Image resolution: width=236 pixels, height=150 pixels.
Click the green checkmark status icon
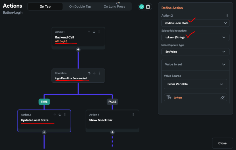click(x=142, y=6)
